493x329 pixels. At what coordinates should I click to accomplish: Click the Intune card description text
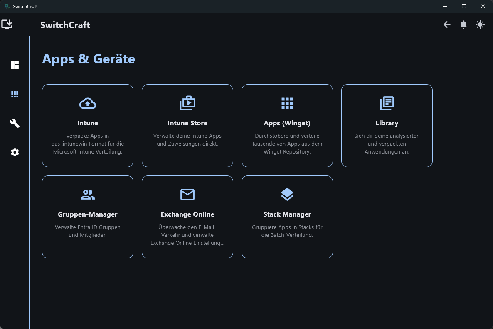(x=88, y=144)
